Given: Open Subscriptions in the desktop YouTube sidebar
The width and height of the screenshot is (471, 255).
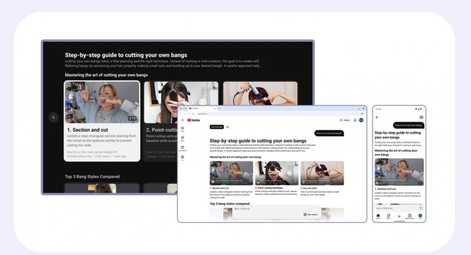Looking at the screenshot, I should [183, 148].
